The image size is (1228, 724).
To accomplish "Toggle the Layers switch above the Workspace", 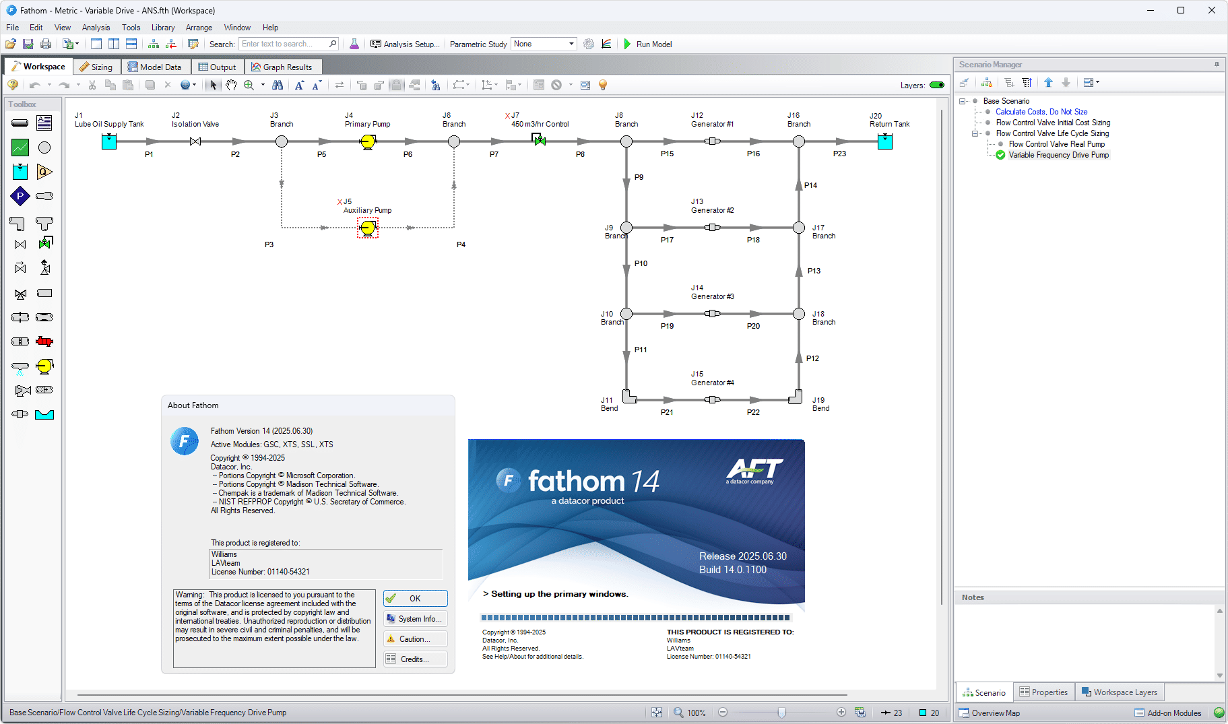I will coord(938,85).
